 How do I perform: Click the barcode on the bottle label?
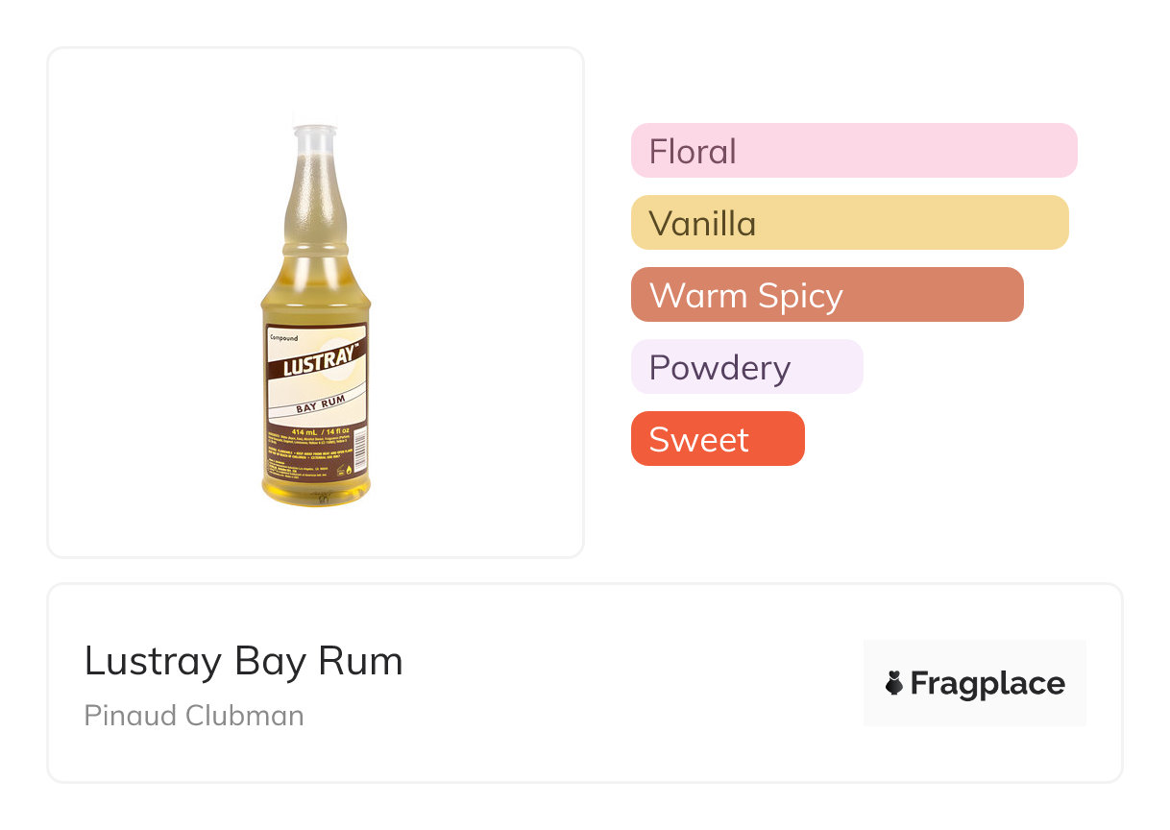point(361,451)
